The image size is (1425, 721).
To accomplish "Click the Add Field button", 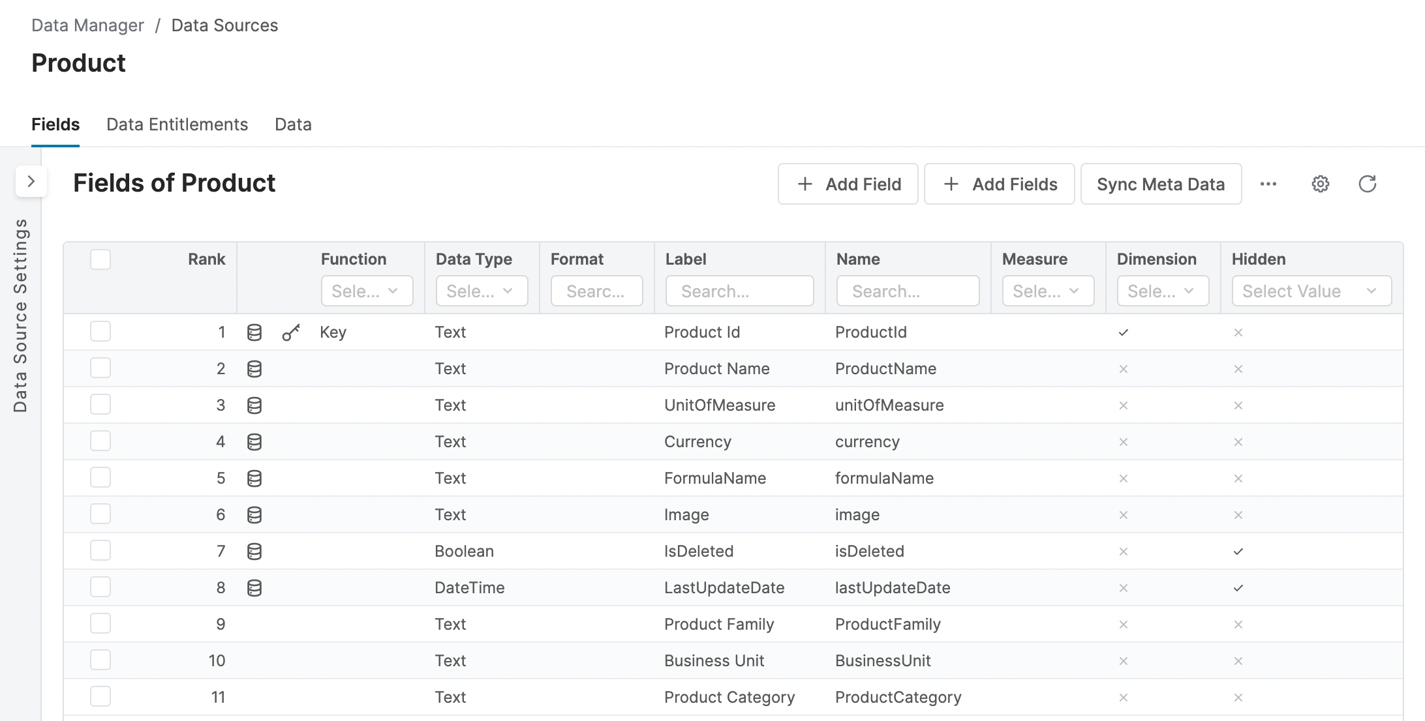I will [x=848, y=184].
